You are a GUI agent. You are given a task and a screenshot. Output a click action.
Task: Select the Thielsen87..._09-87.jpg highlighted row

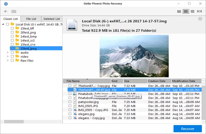click(x=134, y=90)
